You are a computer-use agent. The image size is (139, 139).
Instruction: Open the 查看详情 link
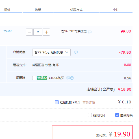pos(89,103)
